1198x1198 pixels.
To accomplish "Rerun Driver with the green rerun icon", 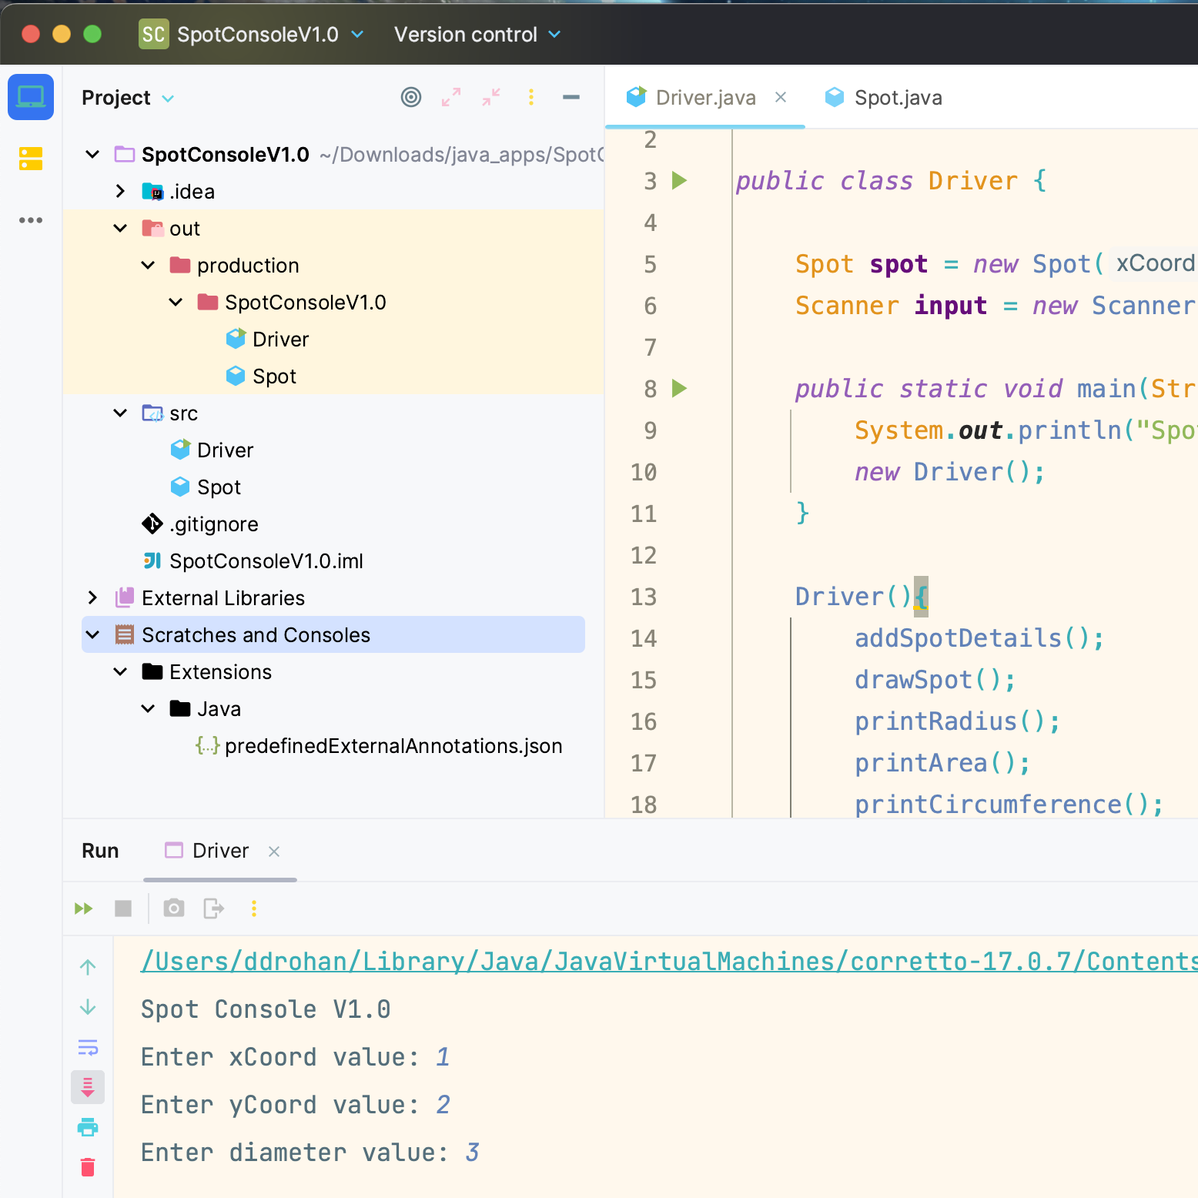I will (x=83, y=909).
